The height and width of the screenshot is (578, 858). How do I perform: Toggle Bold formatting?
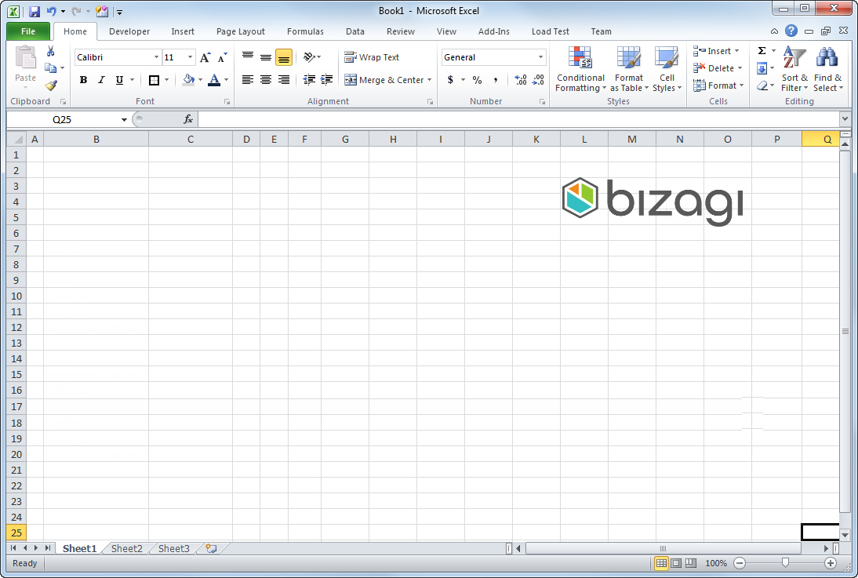(83, 80)
